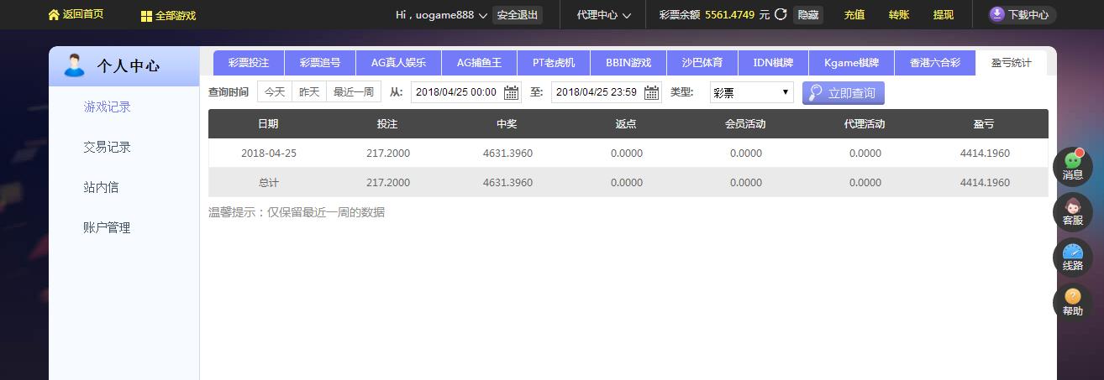Screen dimensions: 1104x380
Task: Switch to PT老虎机 tab
Action: 554,63
